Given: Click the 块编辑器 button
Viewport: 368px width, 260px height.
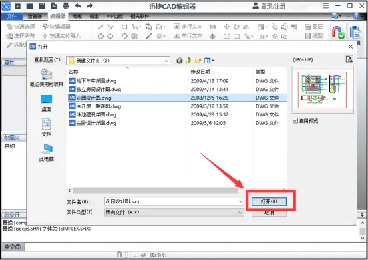Looking at the screenshot, I should [57, 27].
